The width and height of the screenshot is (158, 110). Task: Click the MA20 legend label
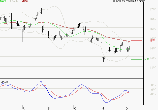pyautogui.click(x=3, y=1)
